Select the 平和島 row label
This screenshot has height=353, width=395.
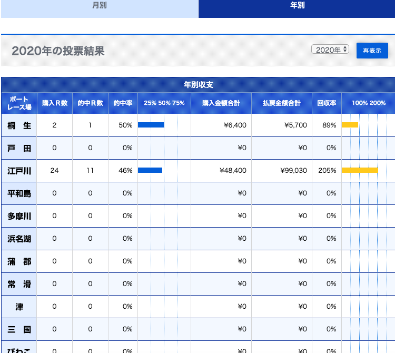tap(19, 193)
